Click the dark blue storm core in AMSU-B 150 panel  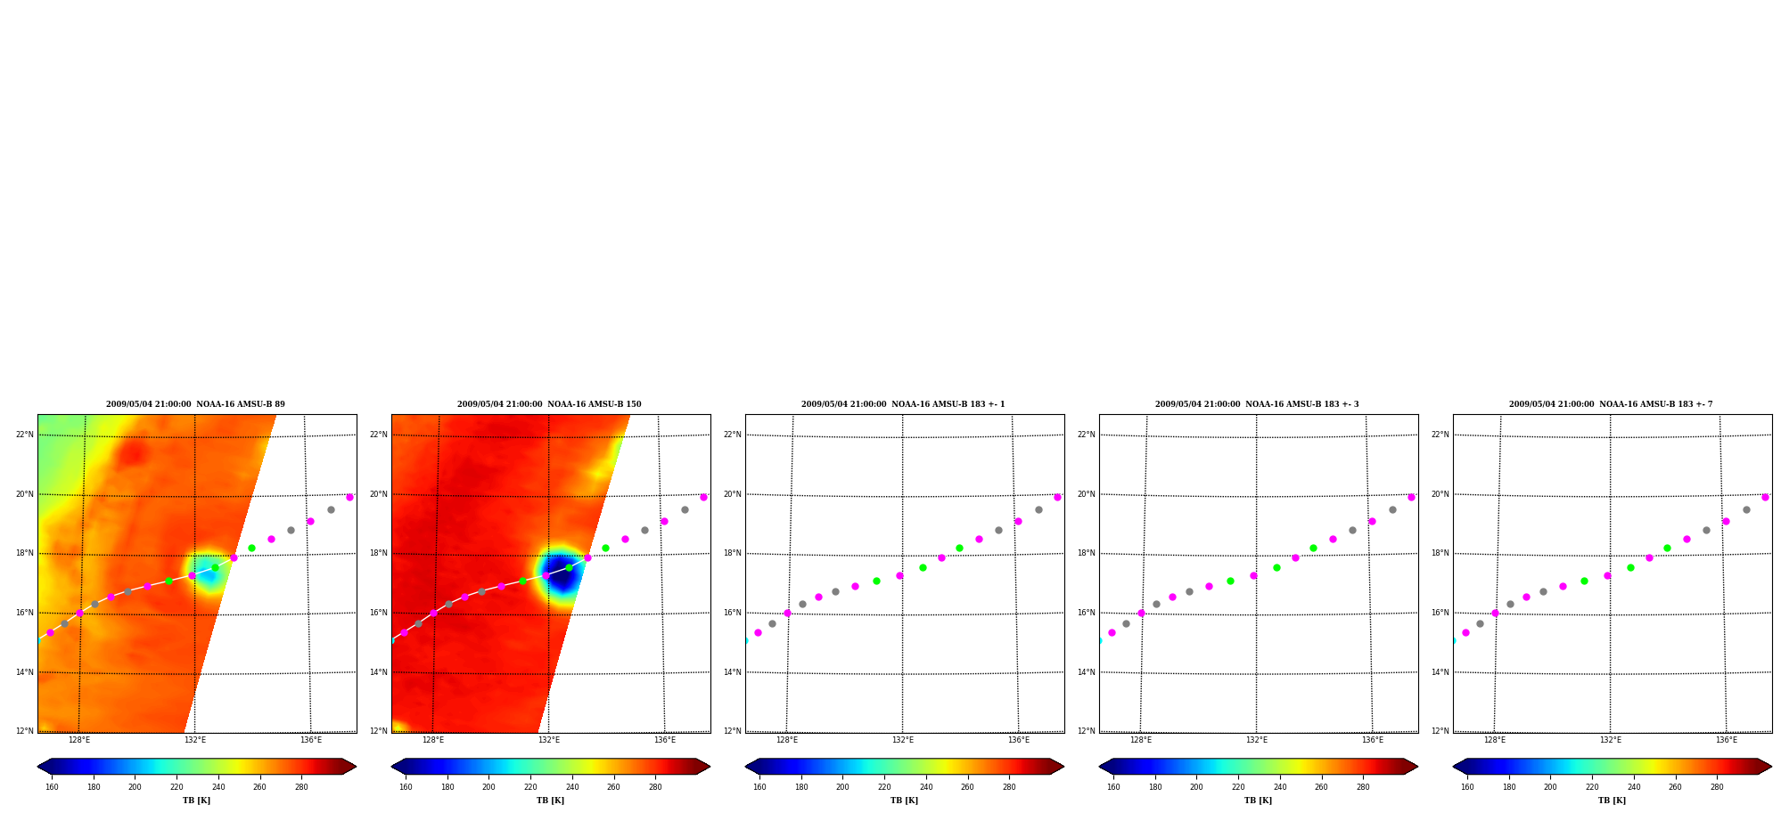pyautogui.click(x=562, y=576)
